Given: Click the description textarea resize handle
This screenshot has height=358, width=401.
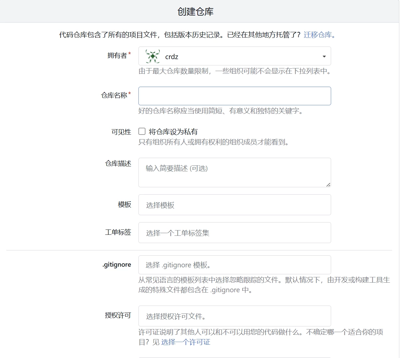Looking at the screenshot, I should coord(328,184).
